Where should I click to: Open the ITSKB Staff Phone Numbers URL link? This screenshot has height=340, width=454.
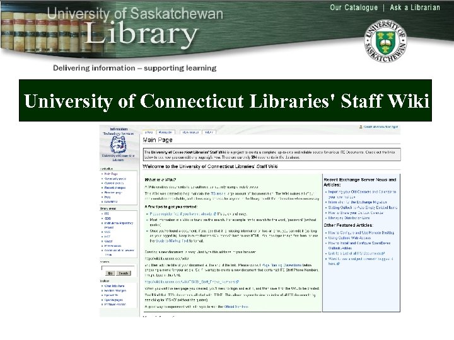(x=192, y=281)
